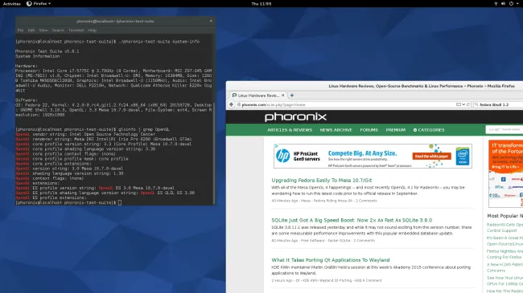Click the Firefox back arrow button
523x293 pixels.
[x=231, y=104]
